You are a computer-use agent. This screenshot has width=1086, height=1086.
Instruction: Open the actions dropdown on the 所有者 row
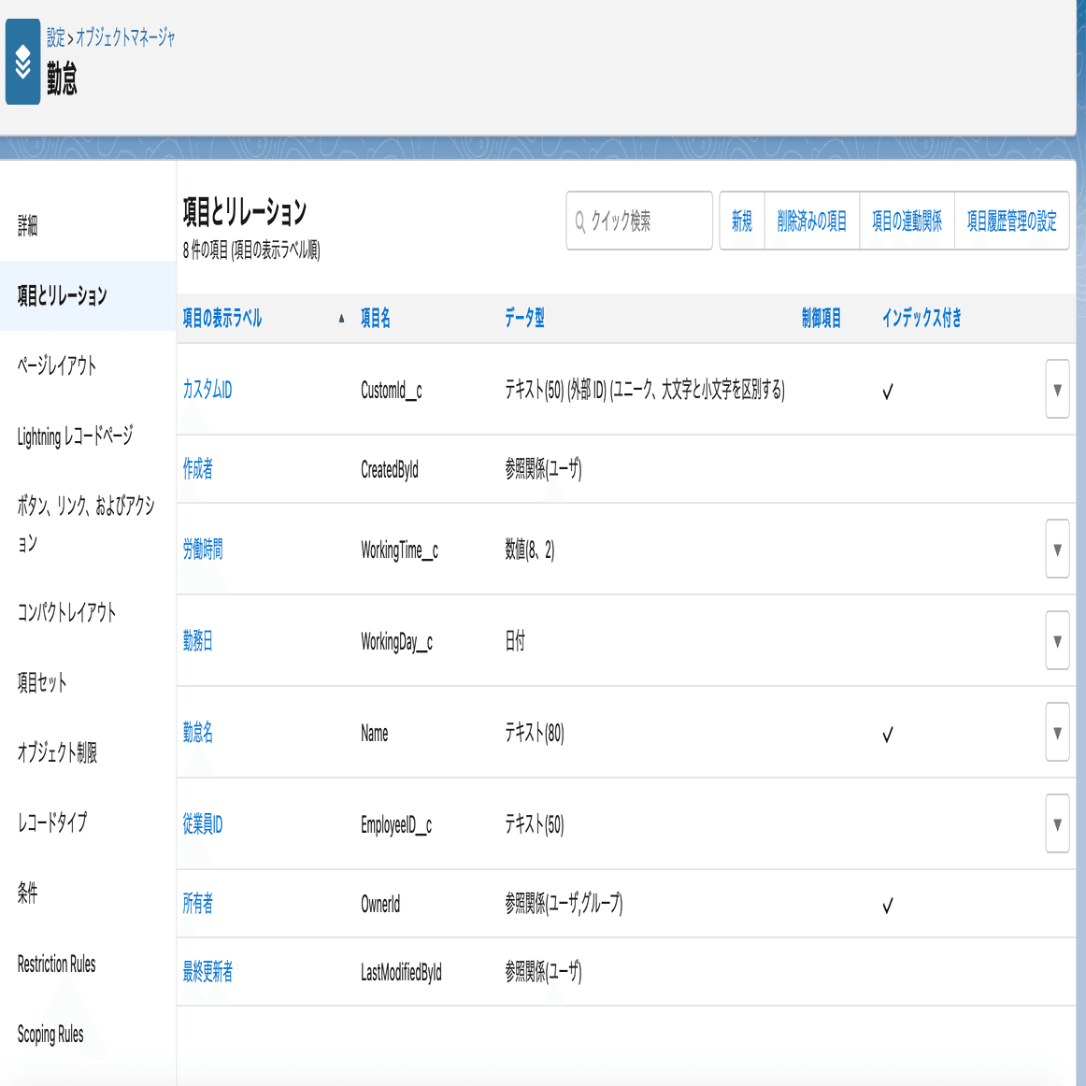(1057, 905)
